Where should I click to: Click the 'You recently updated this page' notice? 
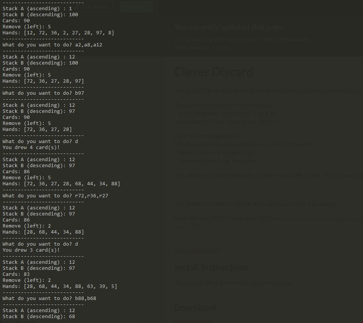click(x=229, y=27)
